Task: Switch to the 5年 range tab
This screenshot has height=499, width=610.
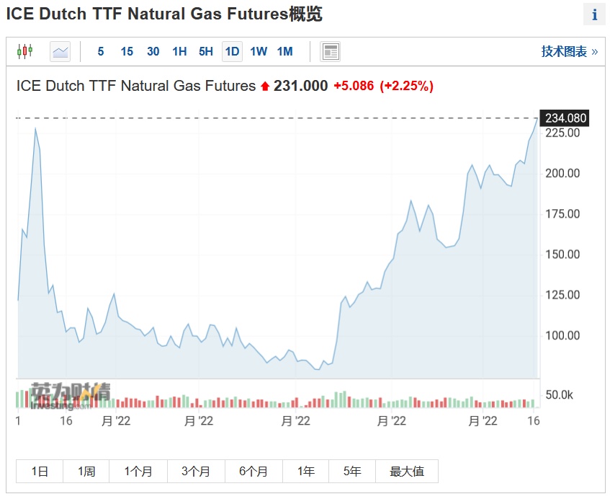Action: pyautogui.click(x=352, y=472)
